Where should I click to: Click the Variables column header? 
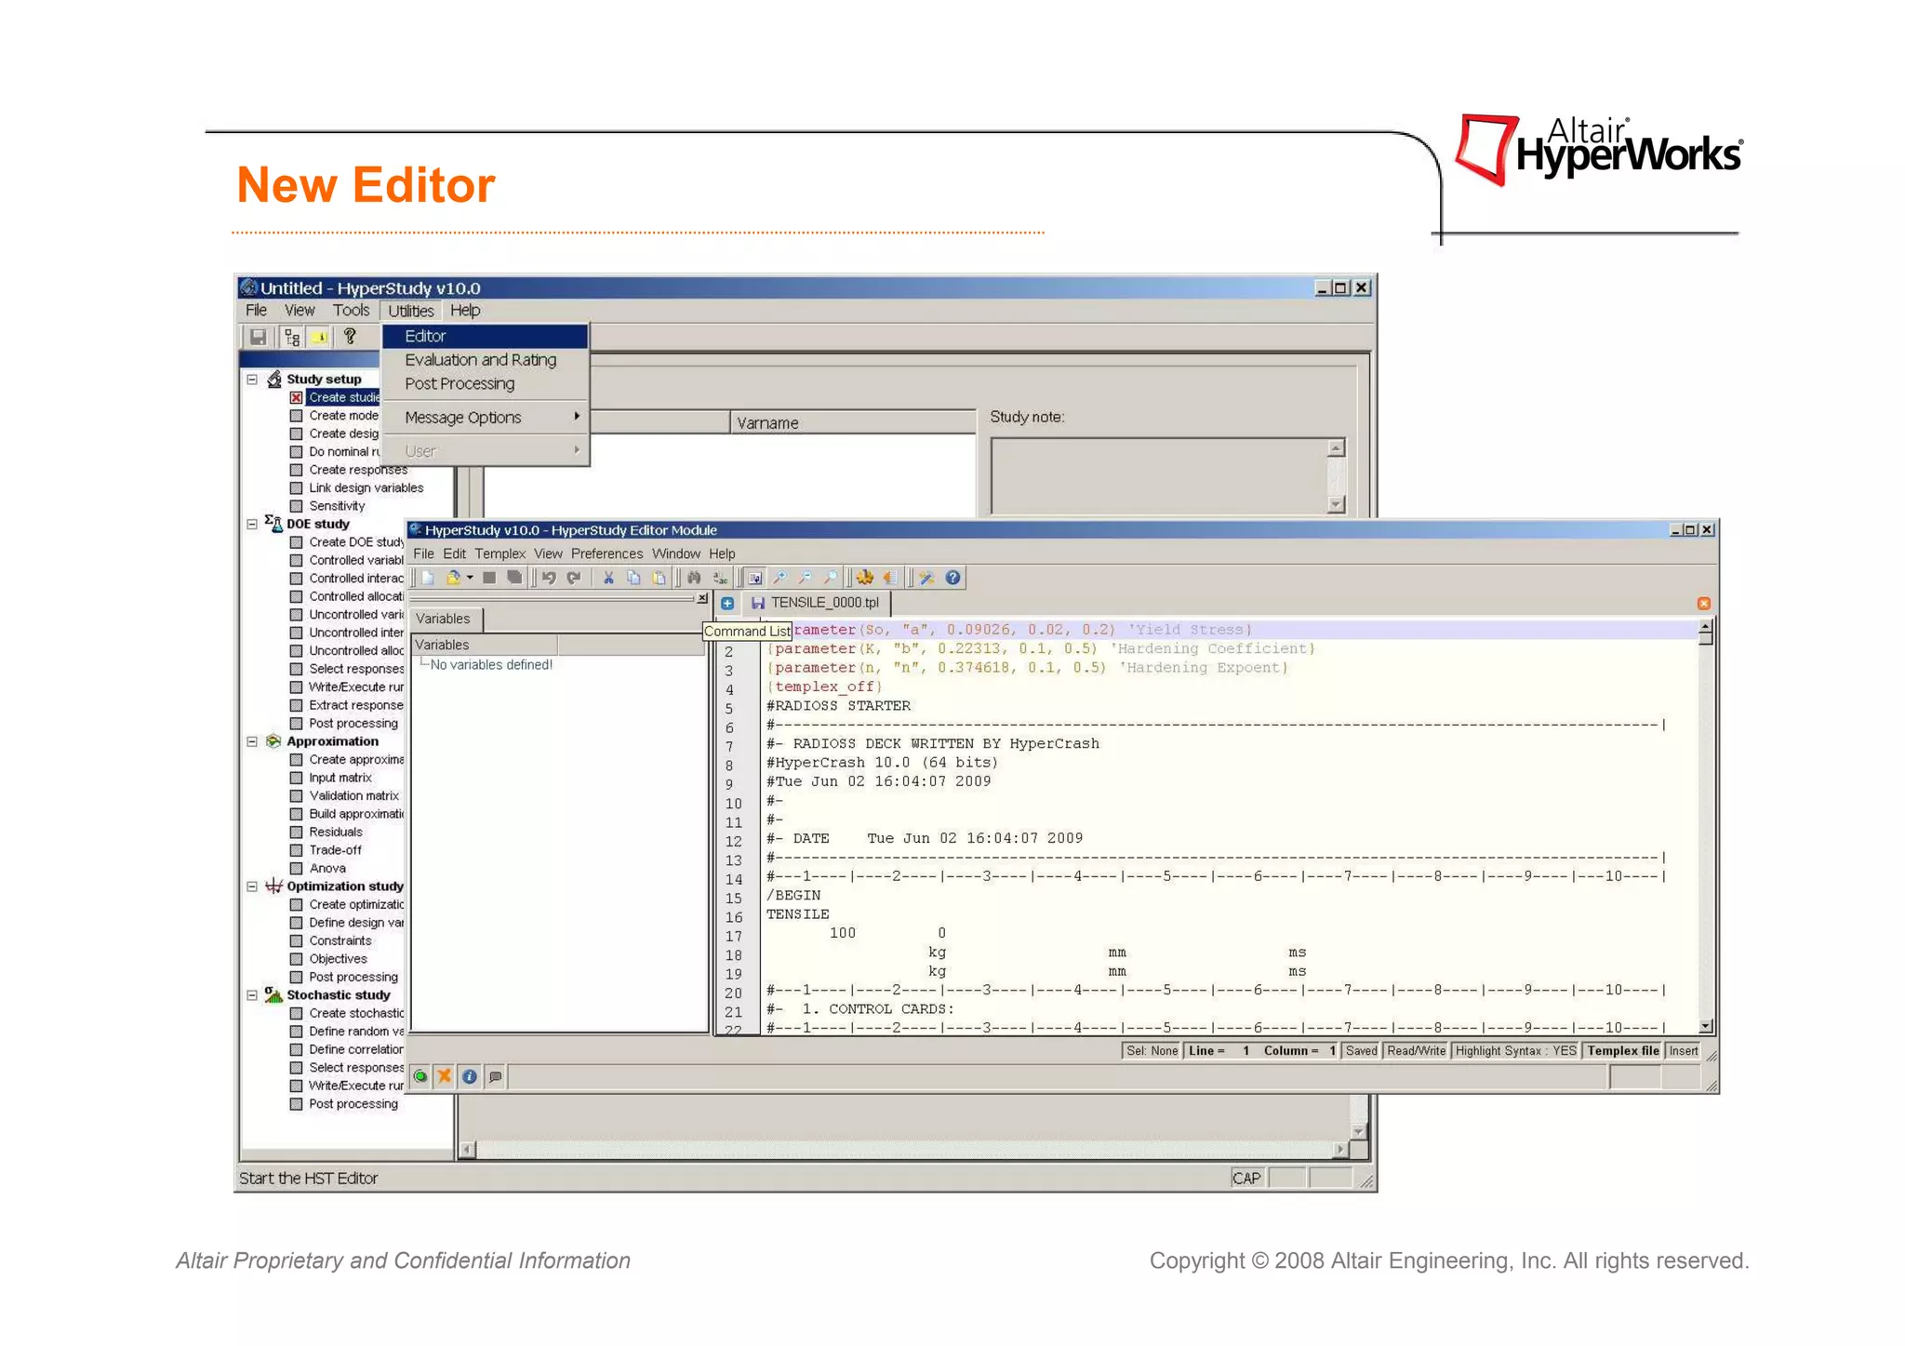pos(484,645)
